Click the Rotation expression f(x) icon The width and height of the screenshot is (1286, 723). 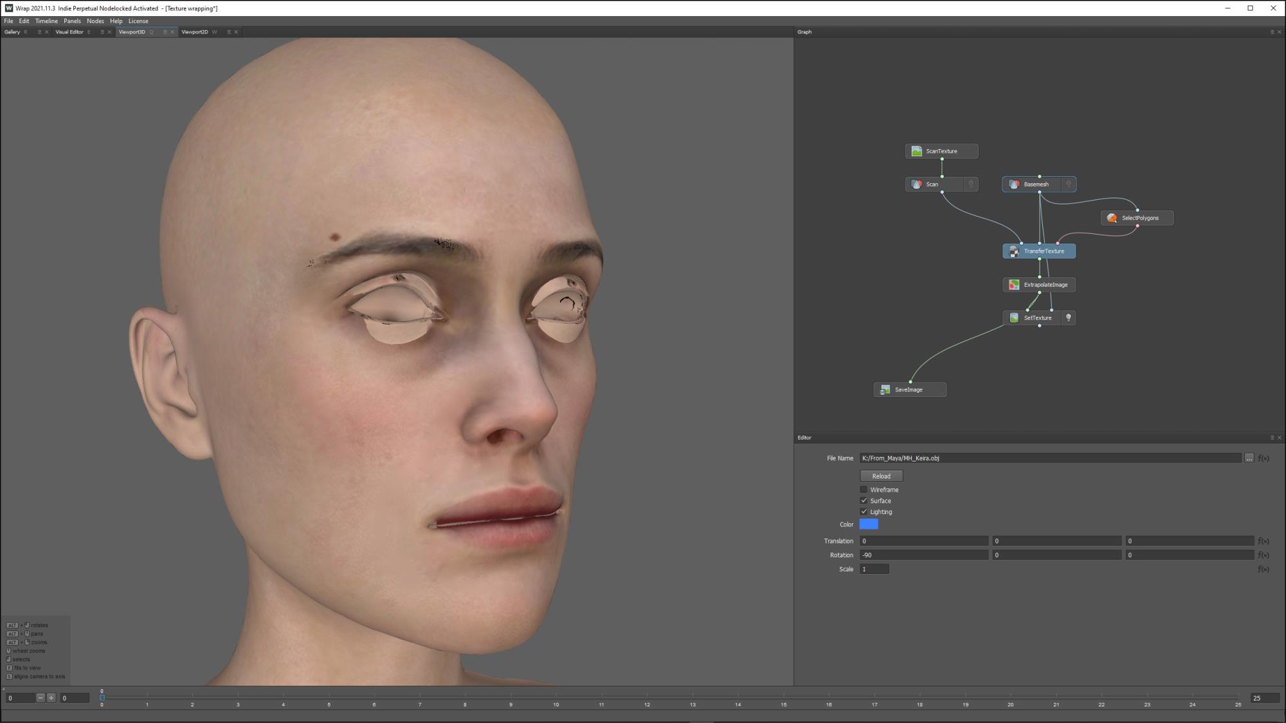1263,555
